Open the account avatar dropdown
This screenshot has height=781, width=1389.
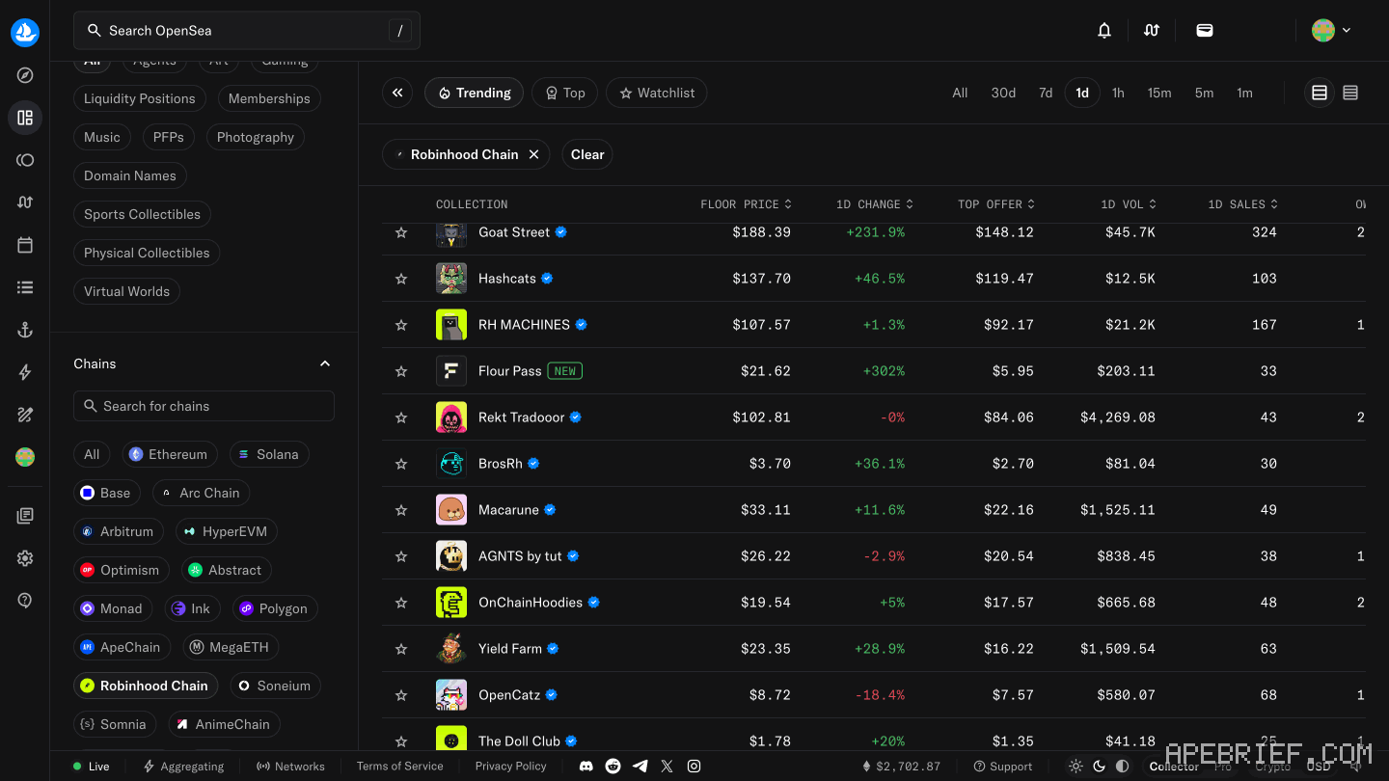tap(1331, 31)
